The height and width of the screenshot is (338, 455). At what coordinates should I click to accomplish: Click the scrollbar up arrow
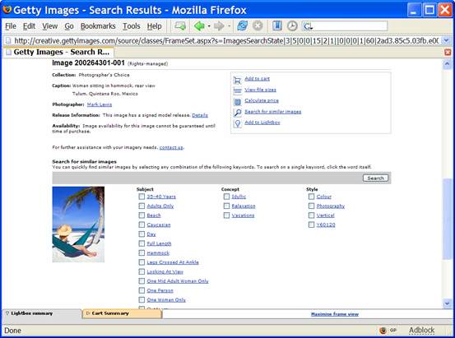447,63
